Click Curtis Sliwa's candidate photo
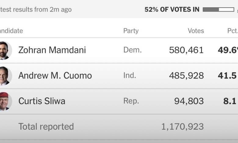The width and height of the screenshot is (238, 143). (5, 101)
